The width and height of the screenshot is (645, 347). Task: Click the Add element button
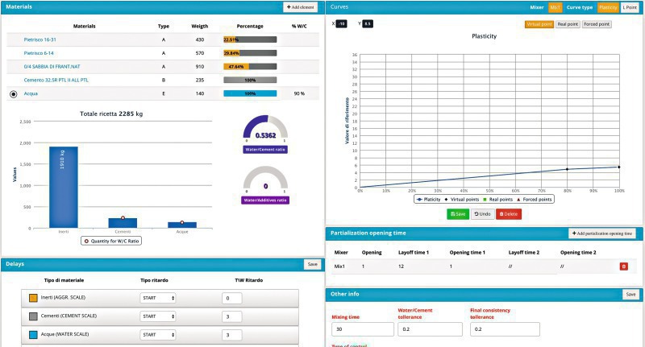300,7
